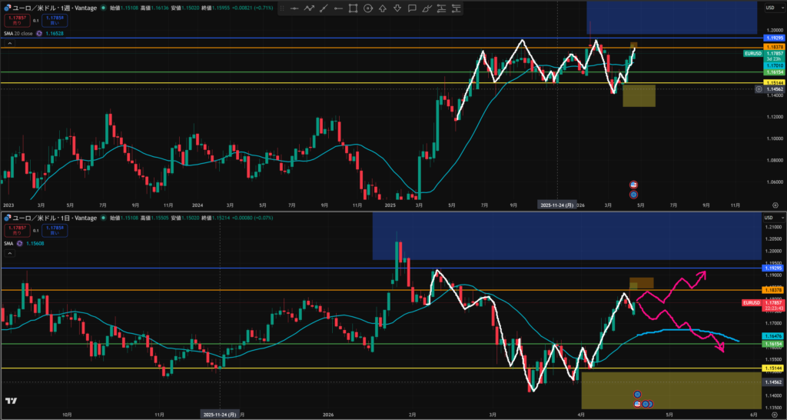Toggle the market status dot on daily chart

pos(105,218)
